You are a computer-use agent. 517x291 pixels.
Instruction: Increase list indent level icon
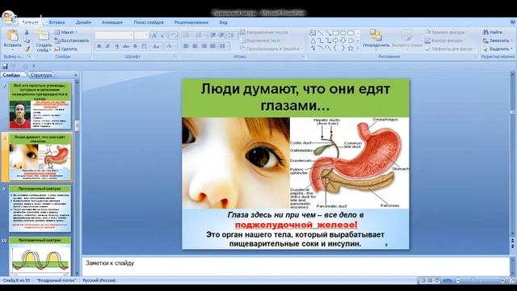(221, 36)
